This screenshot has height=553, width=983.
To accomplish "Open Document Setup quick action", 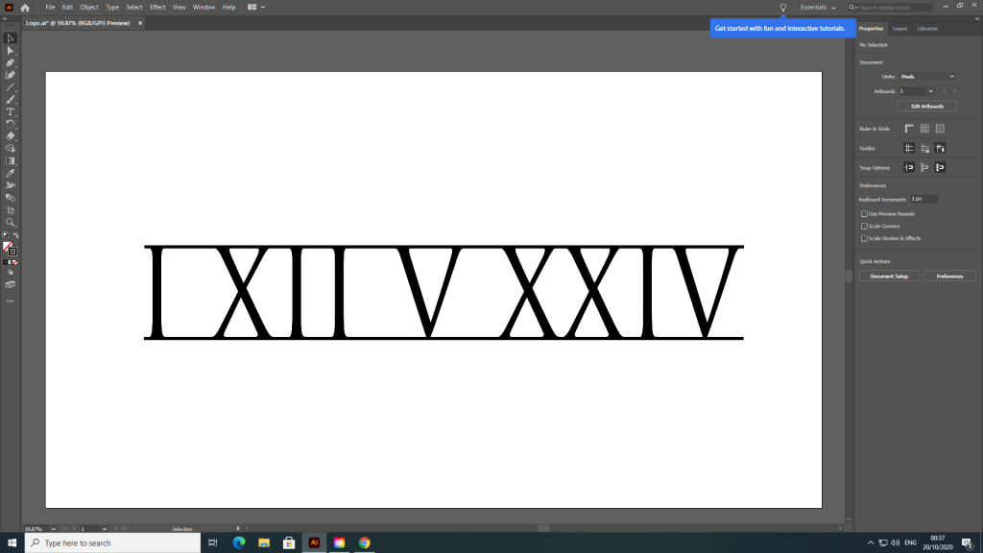I will click(889, 276).
